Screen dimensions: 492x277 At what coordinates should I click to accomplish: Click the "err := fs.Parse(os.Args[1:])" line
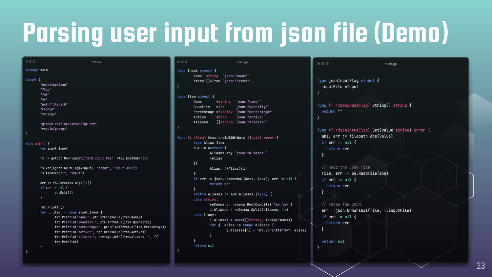pyautogui.click(x=66, y=183)
